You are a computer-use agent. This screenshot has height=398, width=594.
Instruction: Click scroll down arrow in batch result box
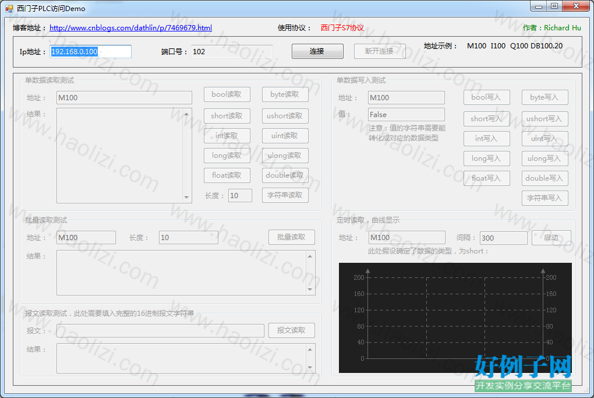310,290
